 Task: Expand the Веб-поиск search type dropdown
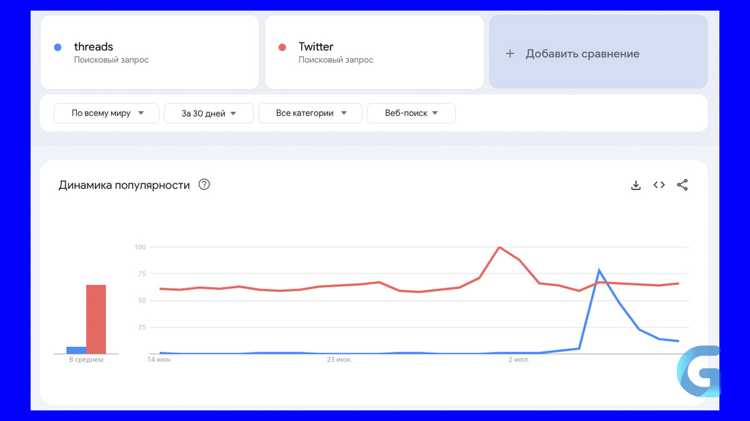point(411,114)
